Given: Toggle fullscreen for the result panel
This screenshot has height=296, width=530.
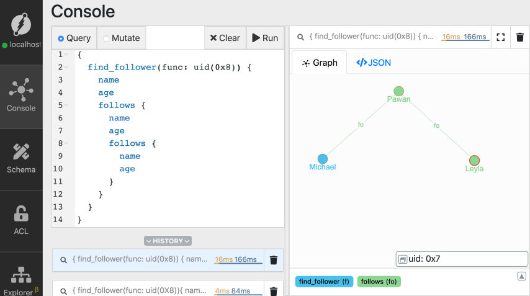Looking at the screenshot, I should [501, 37].
